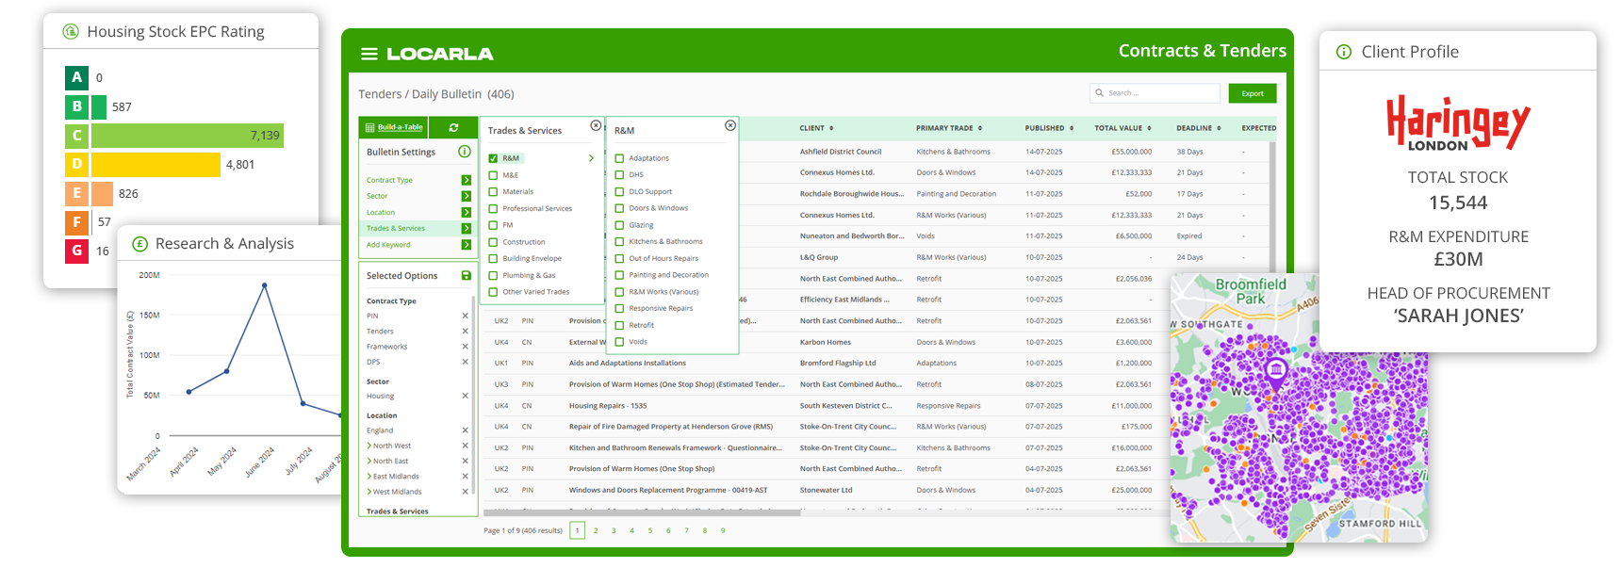
Task: Remove the West Midlands location option
Action: [x=465, y=492]
